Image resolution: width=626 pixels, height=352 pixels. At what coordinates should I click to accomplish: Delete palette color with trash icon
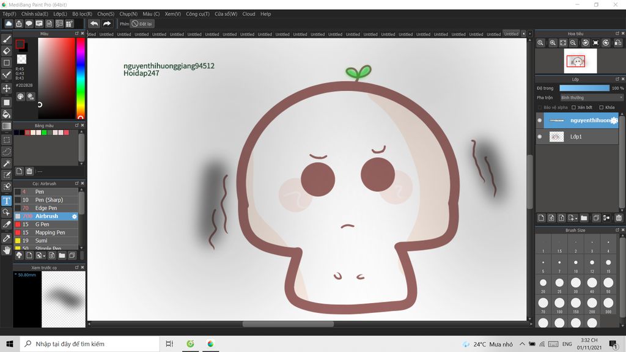click(x=29, y=171)
